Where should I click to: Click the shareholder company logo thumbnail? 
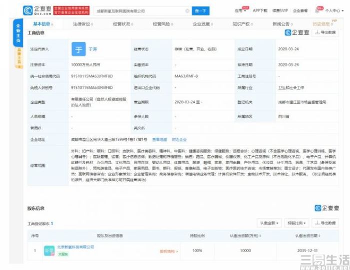tap(49, 251)
